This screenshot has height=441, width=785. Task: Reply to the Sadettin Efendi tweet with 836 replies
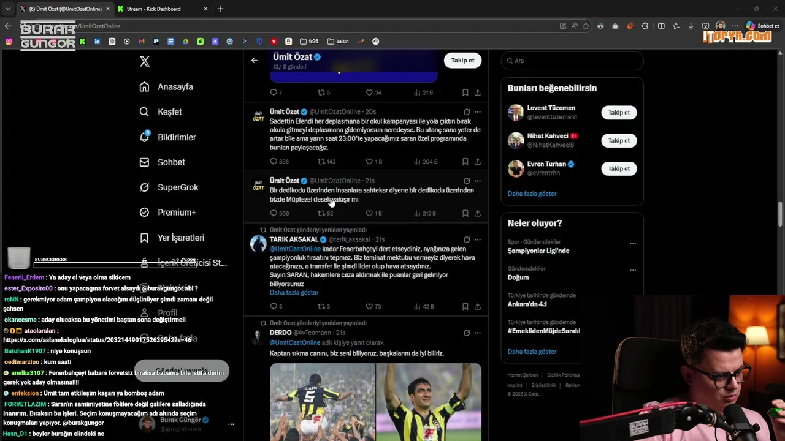(x=279, y=162)
